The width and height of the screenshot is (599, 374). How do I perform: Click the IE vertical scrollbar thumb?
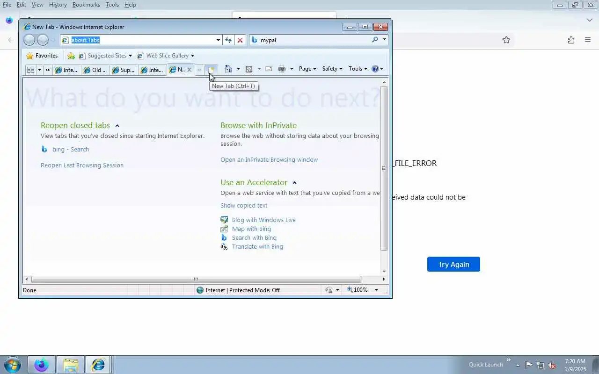point(384,168)
